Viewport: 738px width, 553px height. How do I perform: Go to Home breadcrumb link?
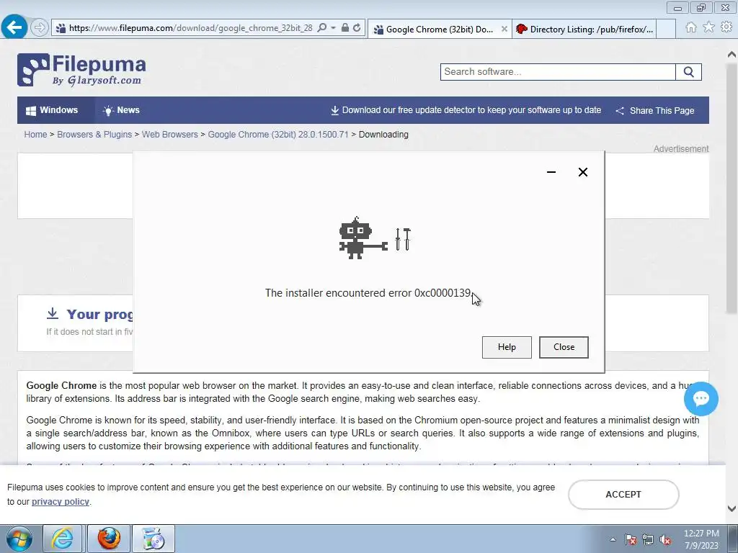[36, 135]
